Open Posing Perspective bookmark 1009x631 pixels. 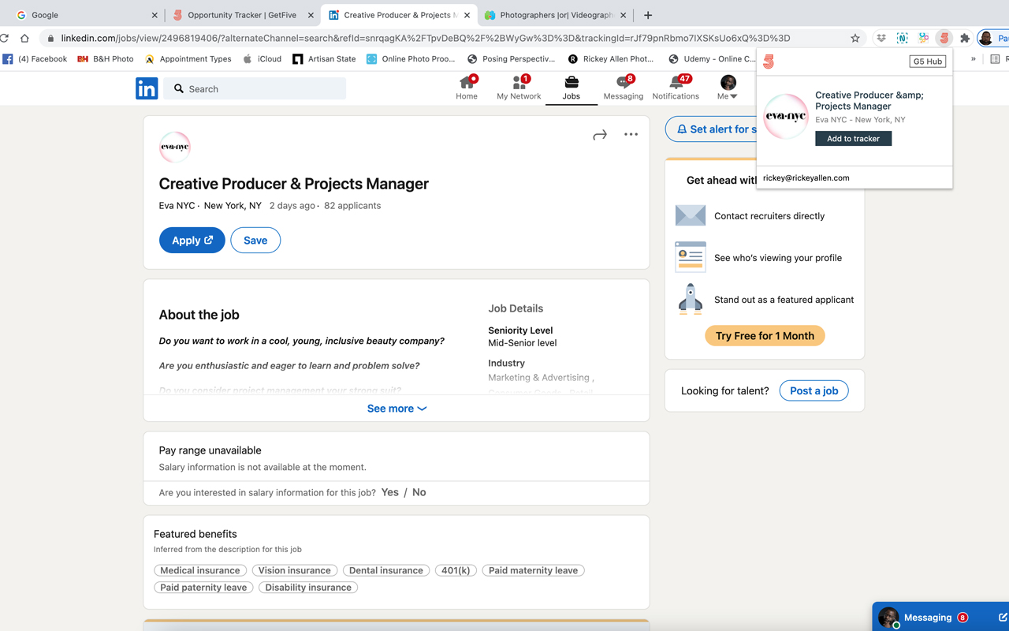coord(511,58)
